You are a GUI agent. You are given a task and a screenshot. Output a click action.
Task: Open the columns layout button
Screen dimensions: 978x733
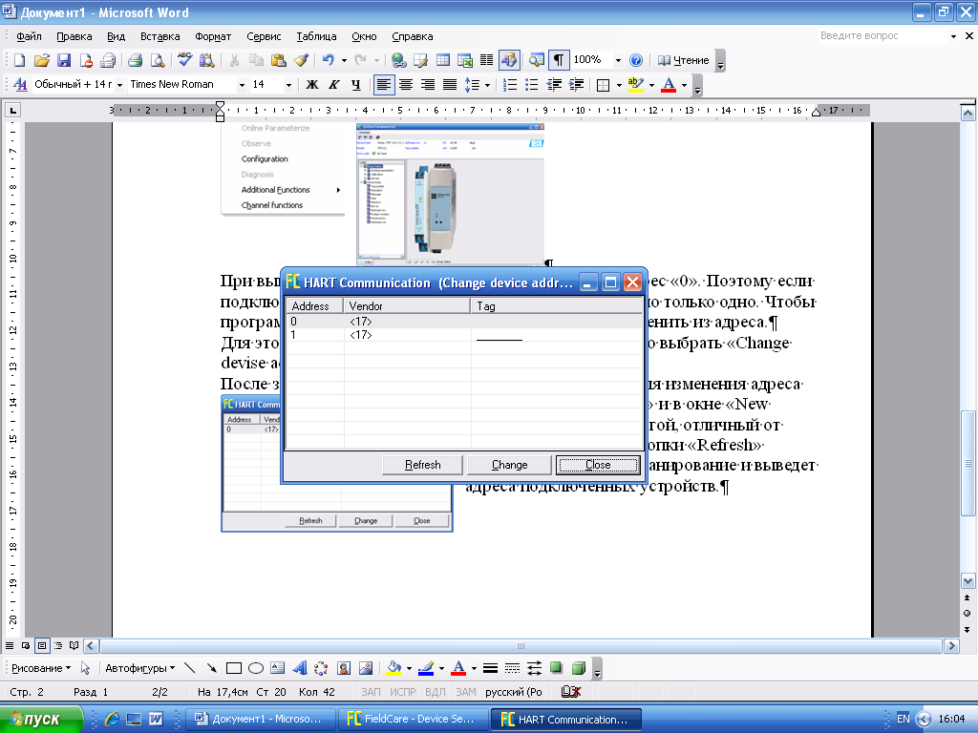click(486, 60)
